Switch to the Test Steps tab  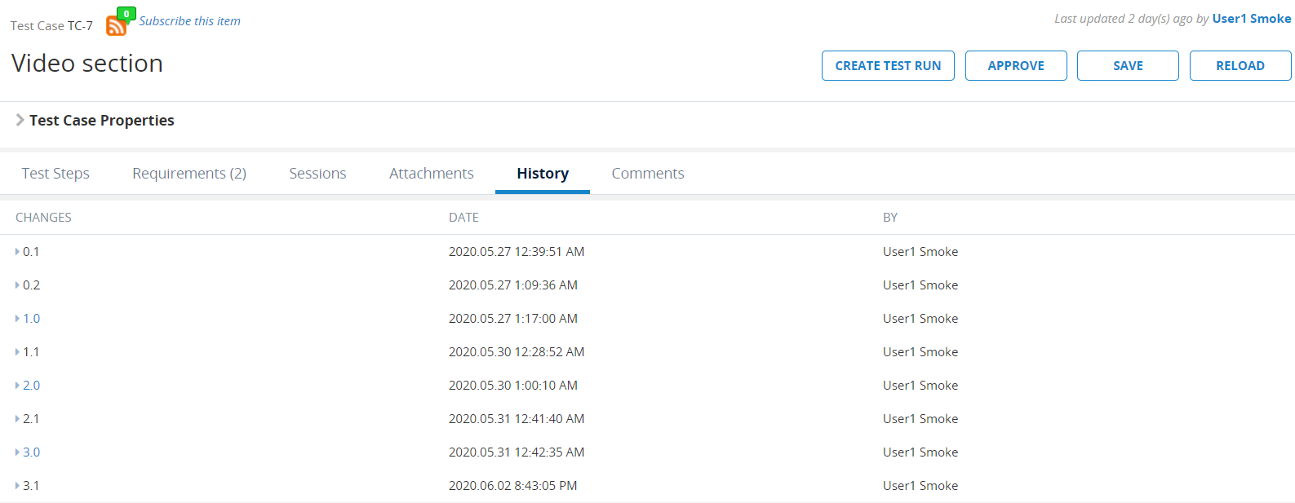55,174
